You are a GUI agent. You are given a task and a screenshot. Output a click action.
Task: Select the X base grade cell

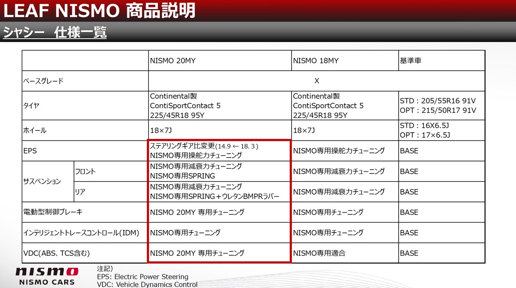click(316, 81)
